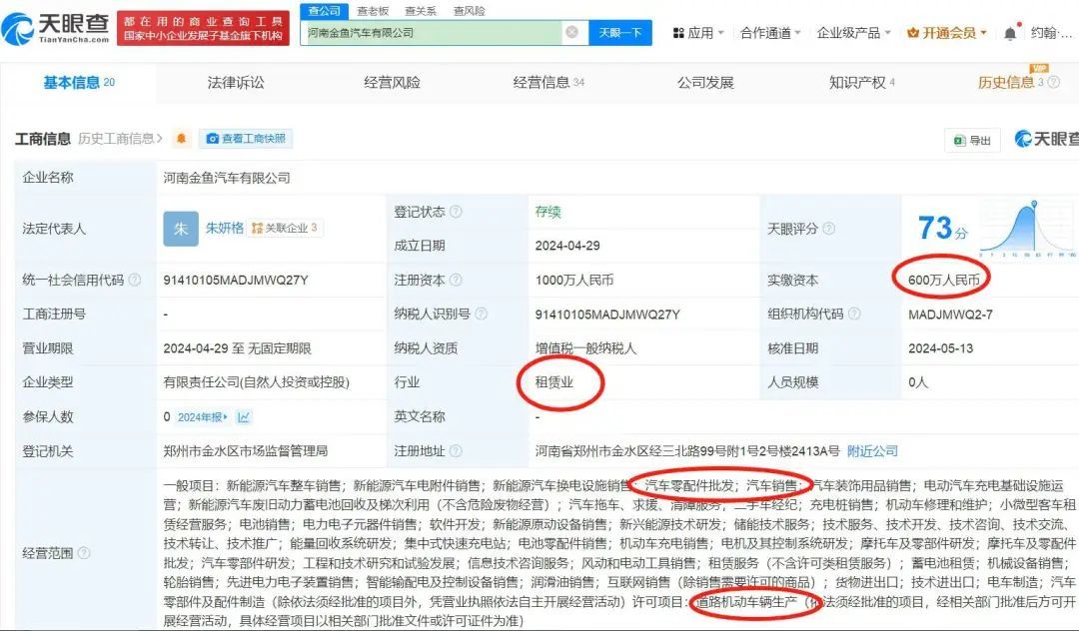Click the orange alert bell beside 历史工商信息
The image size is (1079, 631).
tap(181, 139)
